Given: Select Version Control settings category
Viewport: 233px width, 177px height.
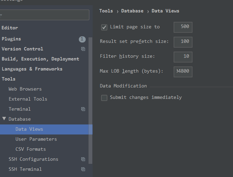Looking at the screenshot, I should coord(22,49).
